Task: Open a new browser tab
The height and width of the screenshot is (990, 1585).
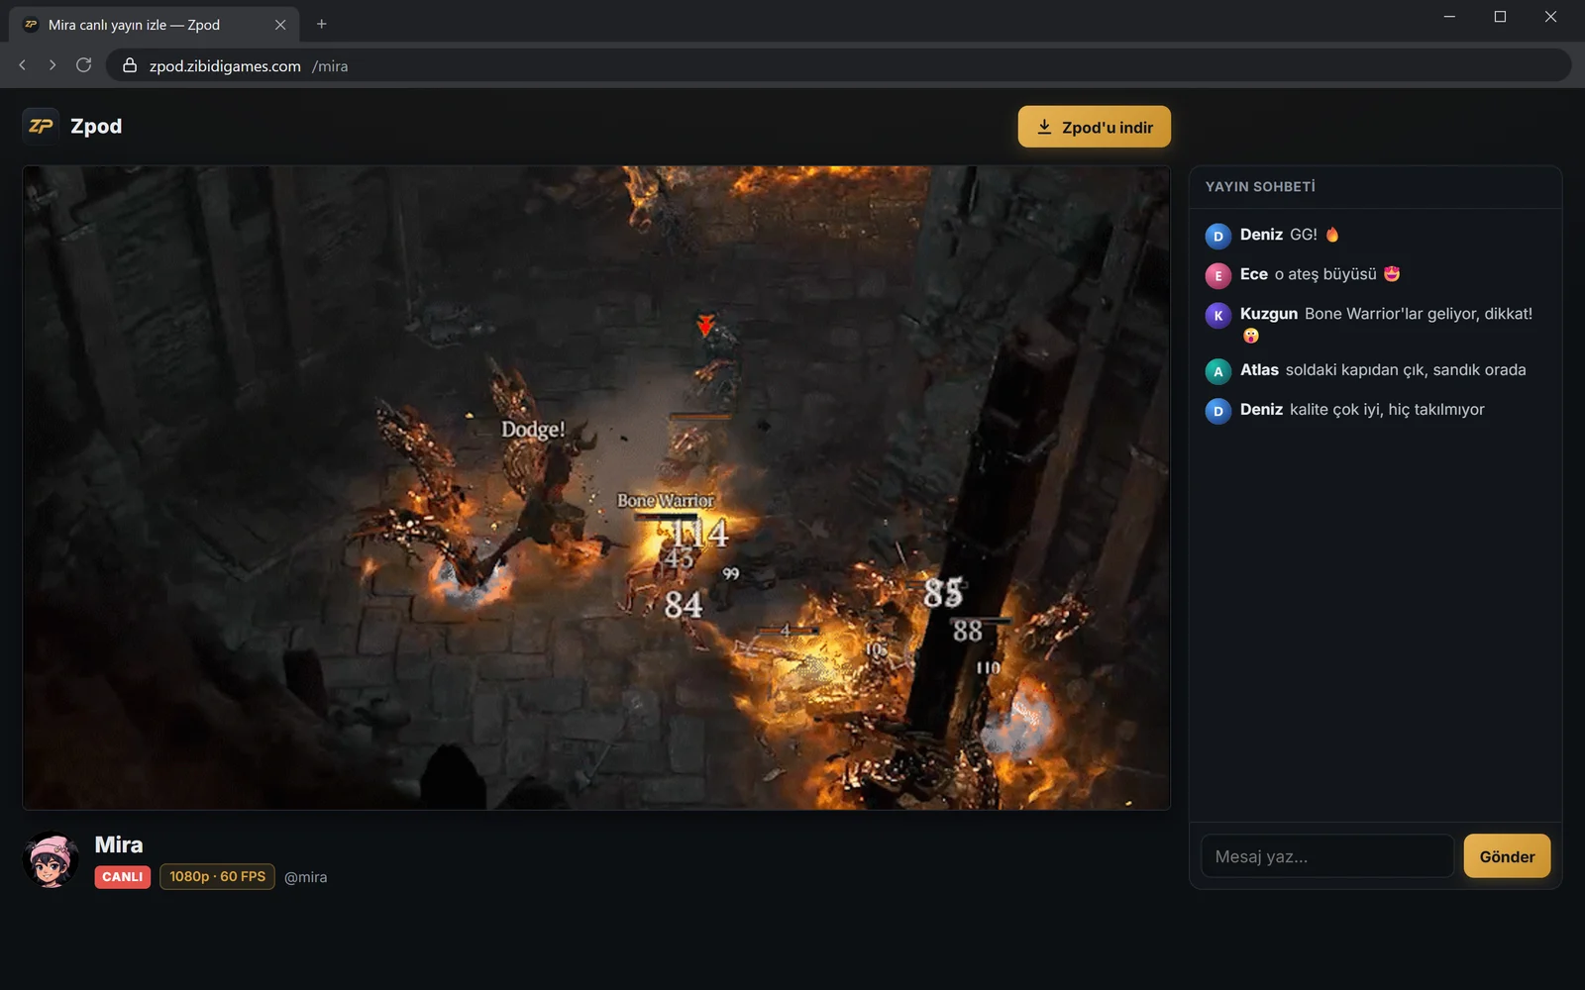Action: [x=321, y=24]
